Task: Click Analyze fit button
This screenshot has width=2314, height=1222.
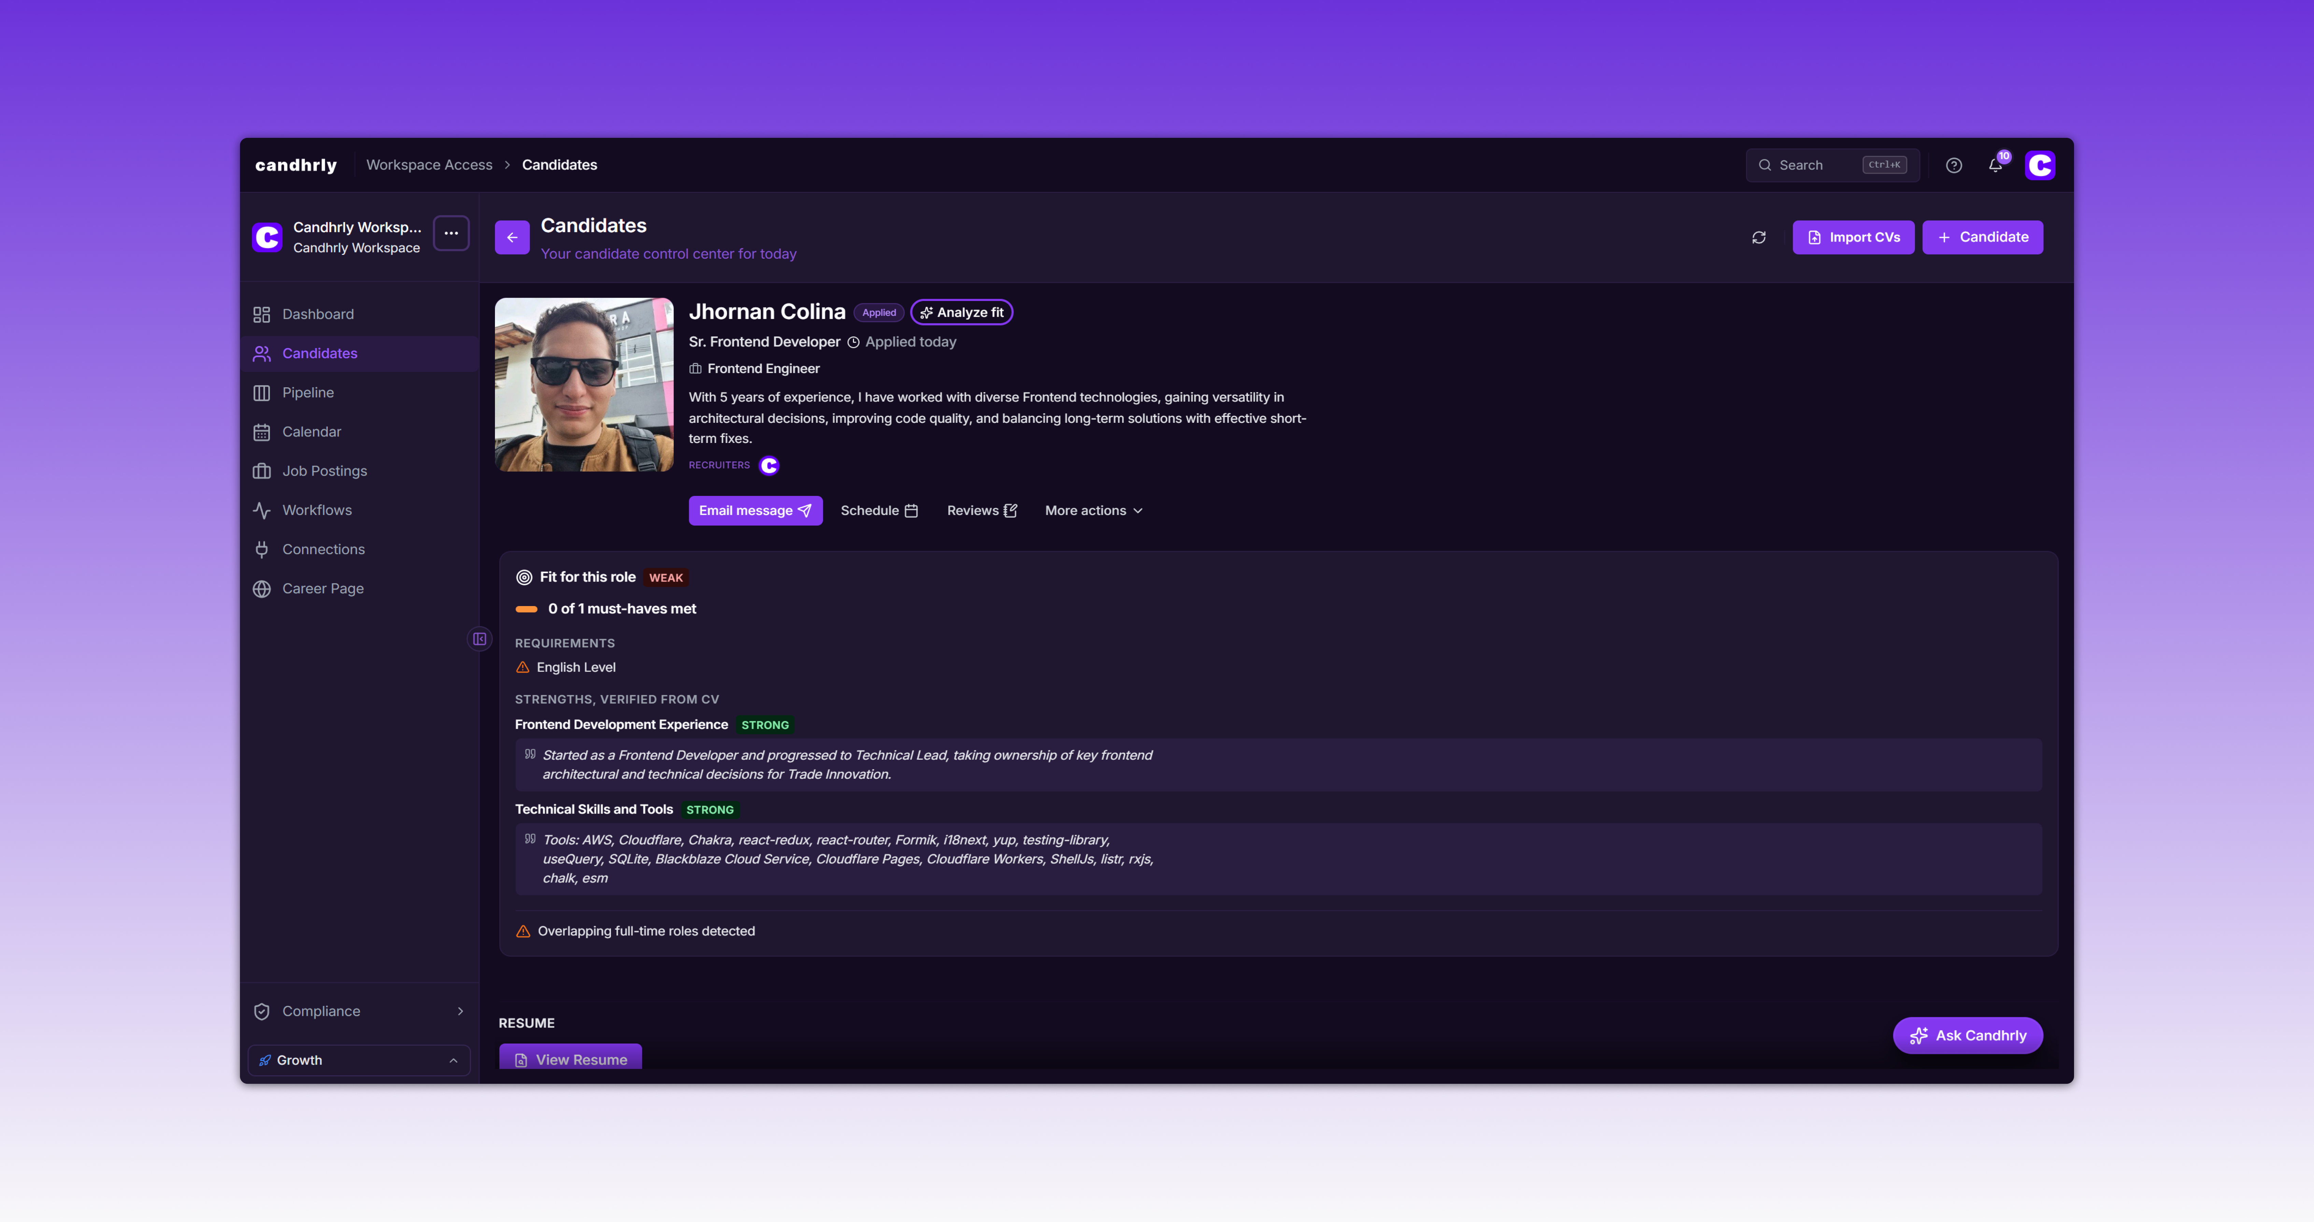Action: [961, 313]
